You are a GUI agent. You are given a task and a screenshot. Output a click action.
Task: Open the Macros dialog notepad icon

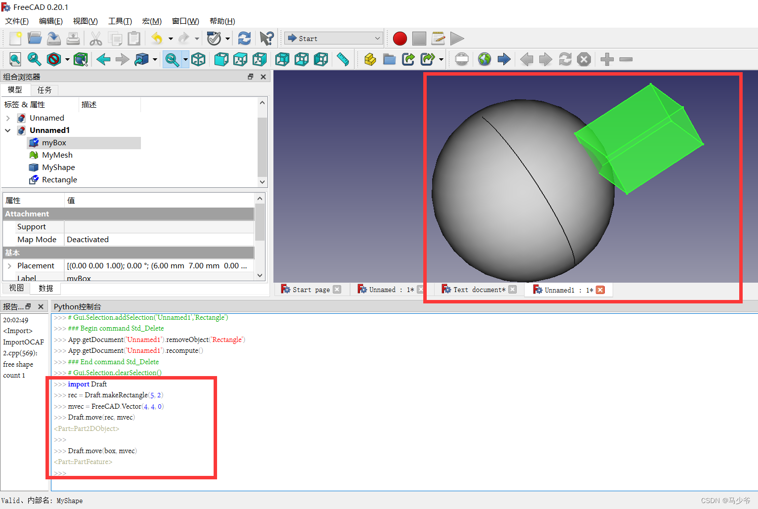click(x=438, y=39)
